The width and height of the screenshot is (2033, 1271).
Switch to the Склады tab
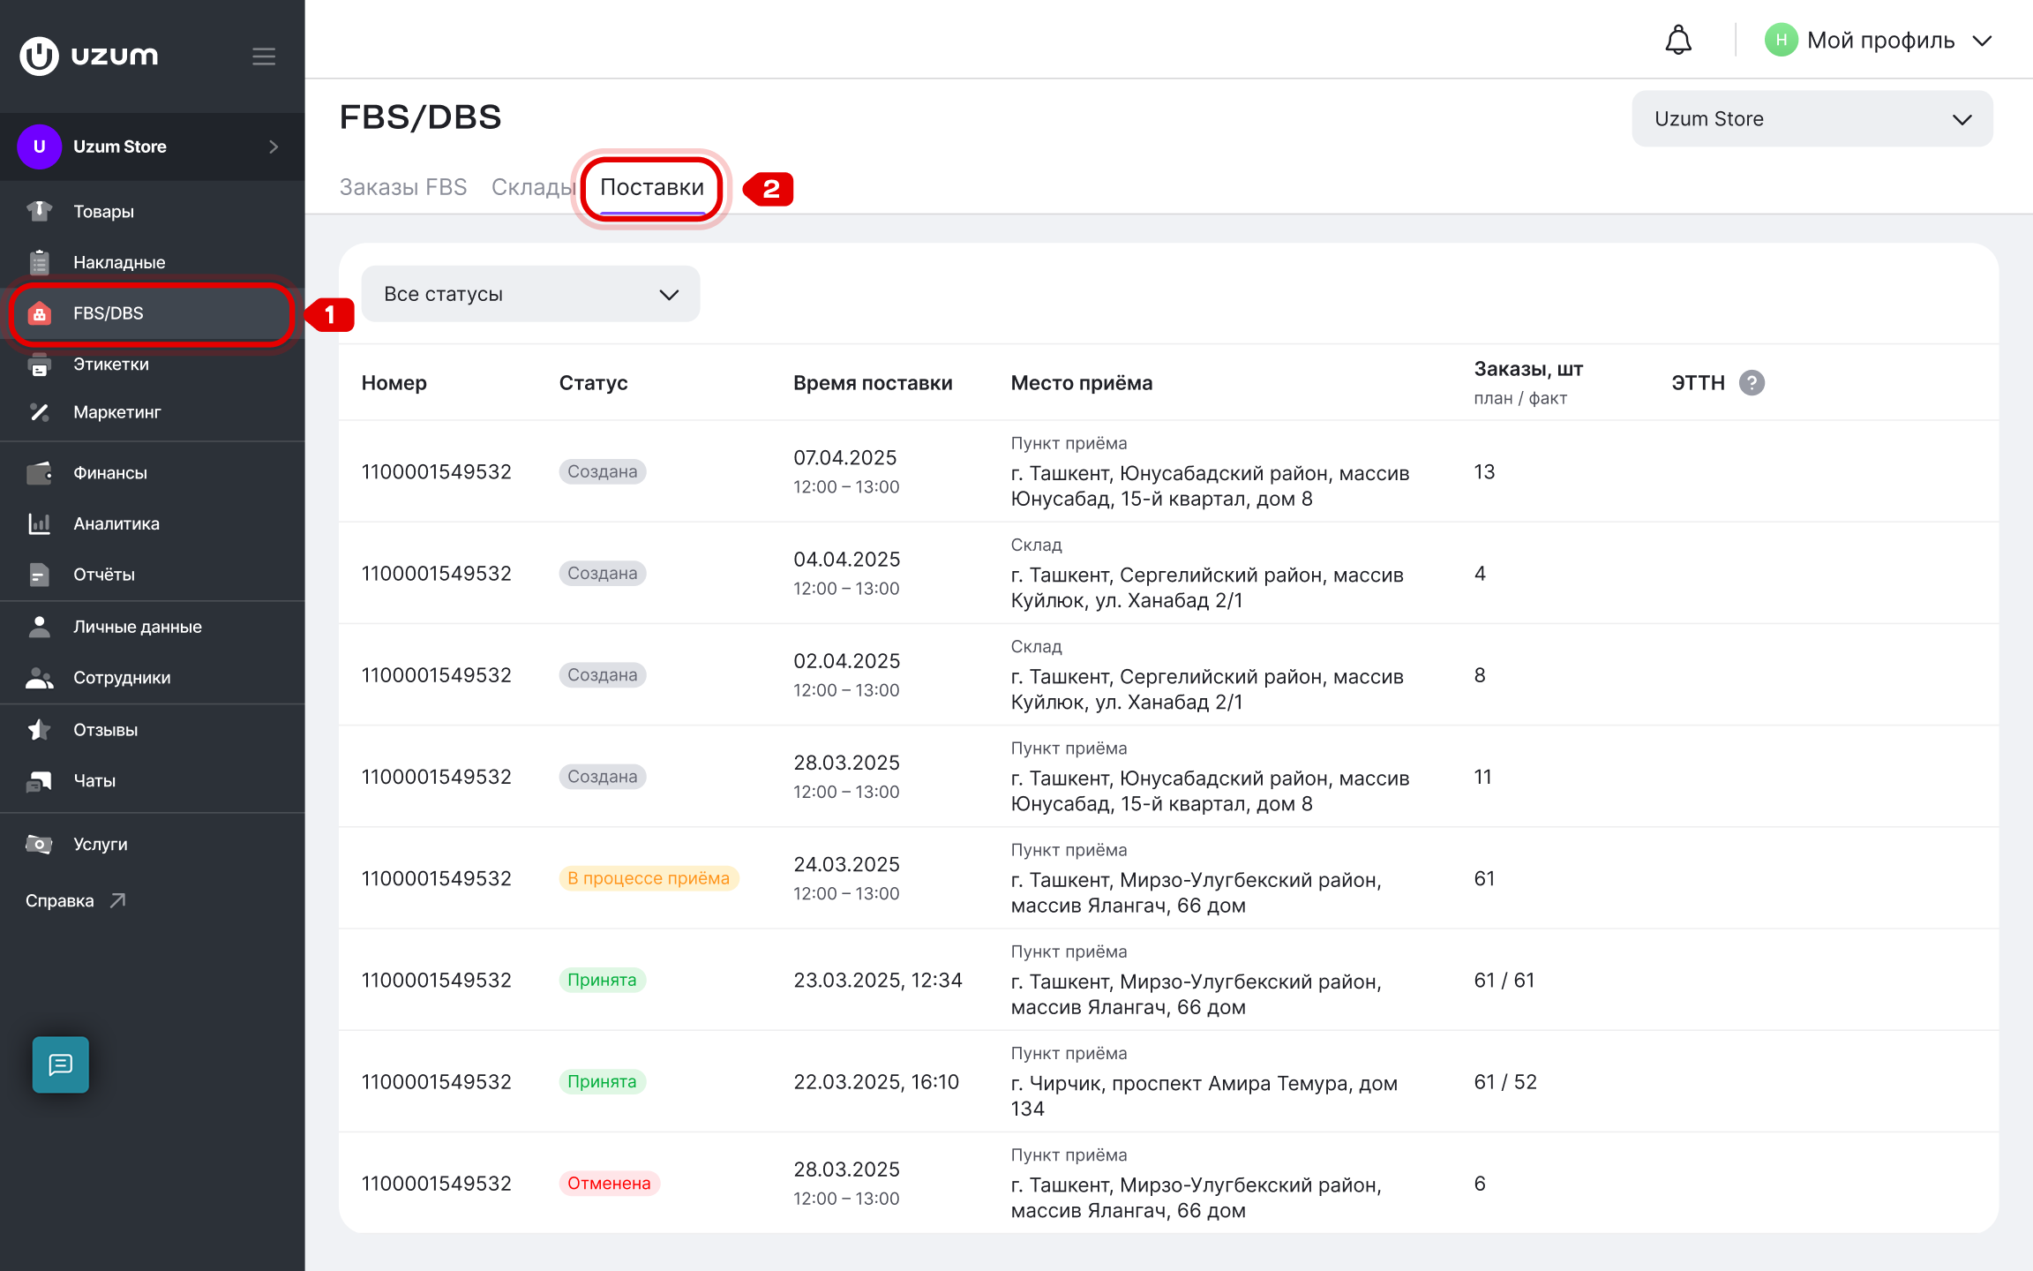533,187
